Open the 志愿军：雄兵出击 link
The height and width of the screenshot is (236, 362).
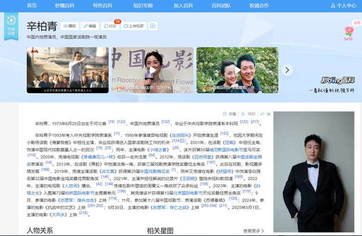pyautogui.click(x=77, y=200)
